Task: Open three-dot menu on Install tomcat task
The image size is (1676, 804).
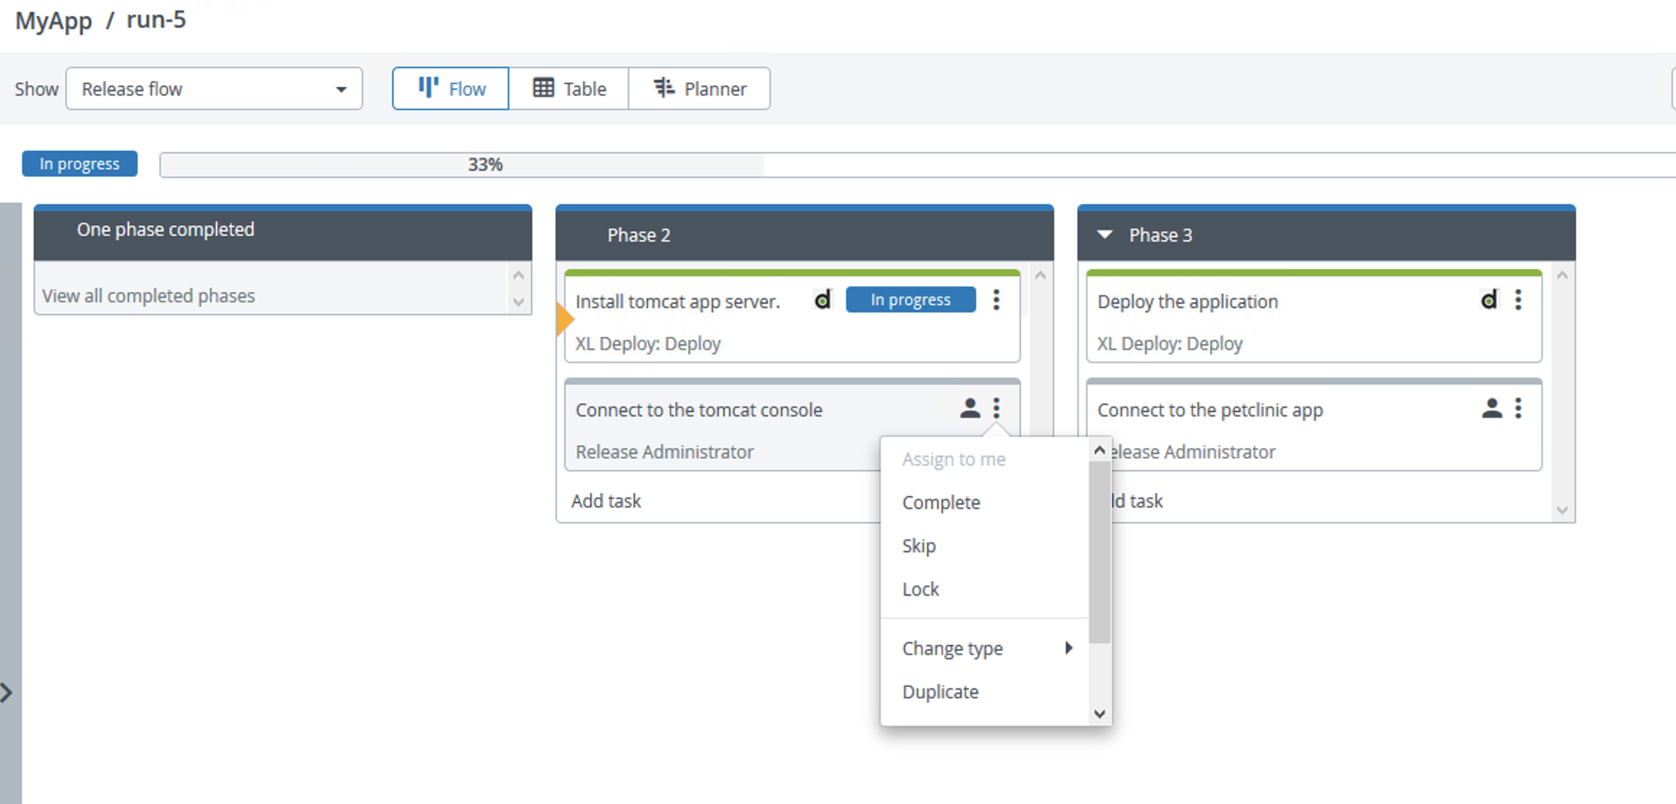Action: [996, 300]
